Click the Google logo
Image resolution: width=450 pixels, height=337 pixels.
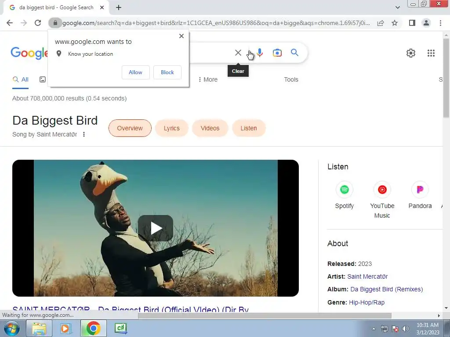pos(29,53)
